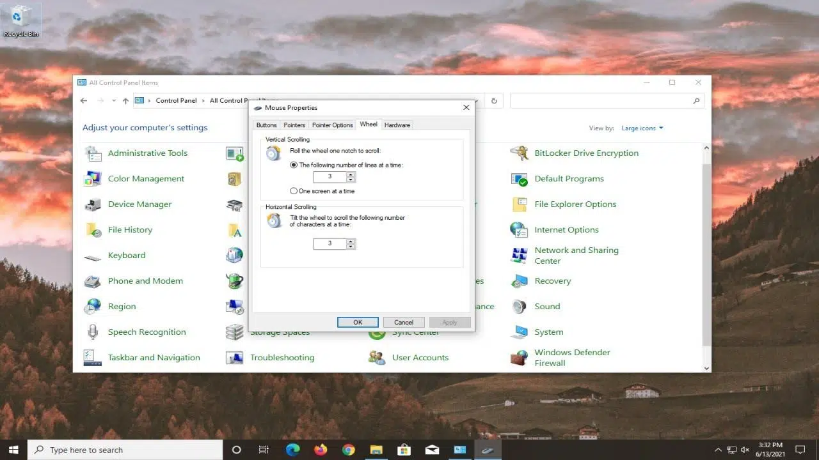Open the Color Management icon

pyautogui.click(x=93, y=179)
